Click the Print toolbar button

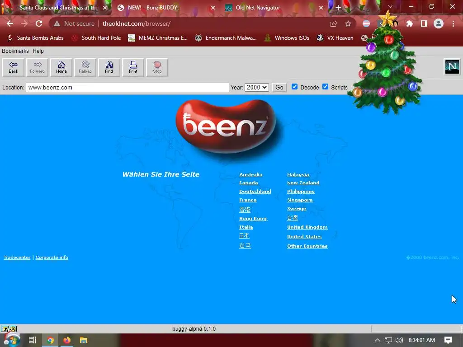click(x=133, y=68)
